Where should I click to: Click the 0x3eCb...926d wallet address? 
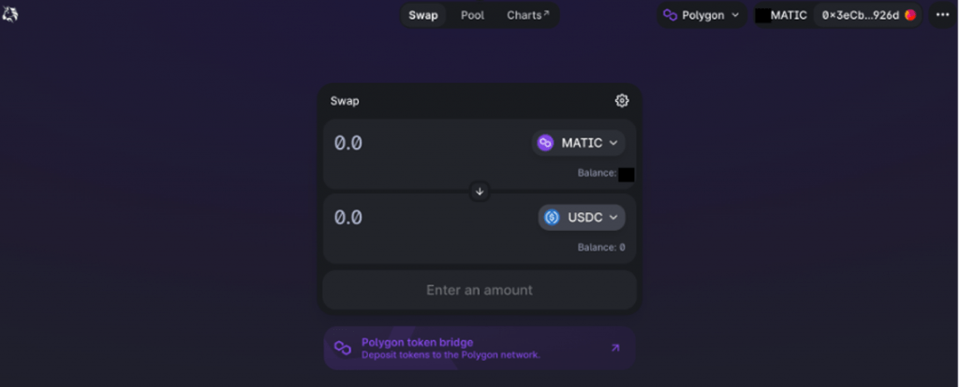point(860,15)
